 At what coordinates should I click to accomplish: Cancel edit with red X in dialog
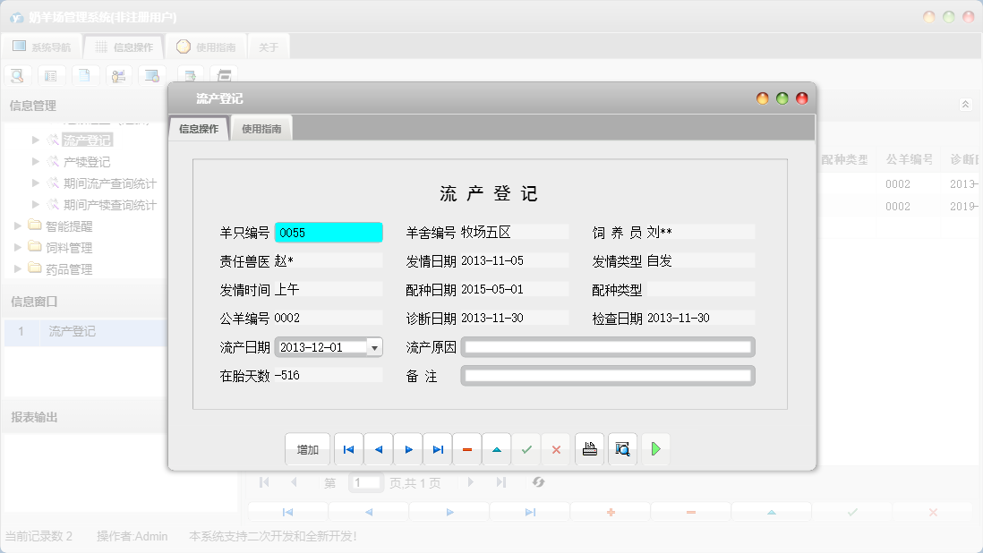click(556, 449)
